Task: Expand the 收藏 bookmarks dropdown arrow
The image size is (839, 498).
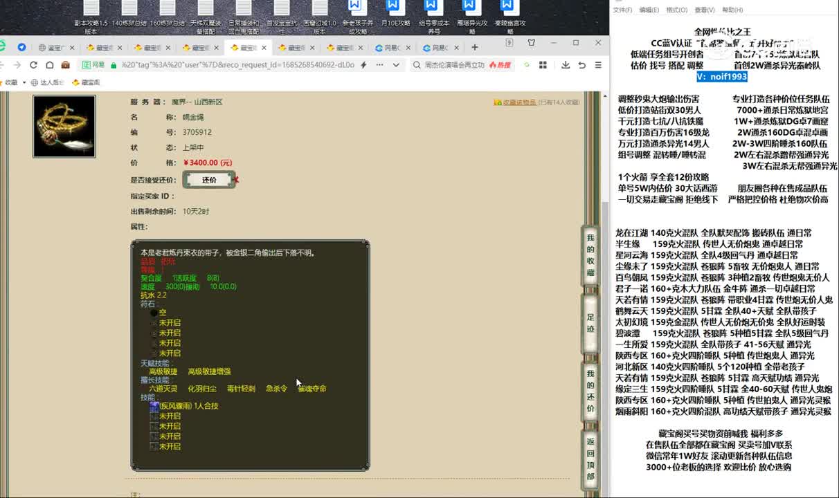Action: point(24,82)
